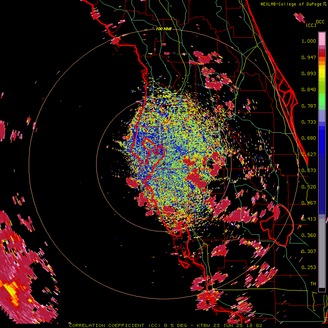
Task: Click the 0.947 value on the color scale
Action: click(x=309, y=57)
